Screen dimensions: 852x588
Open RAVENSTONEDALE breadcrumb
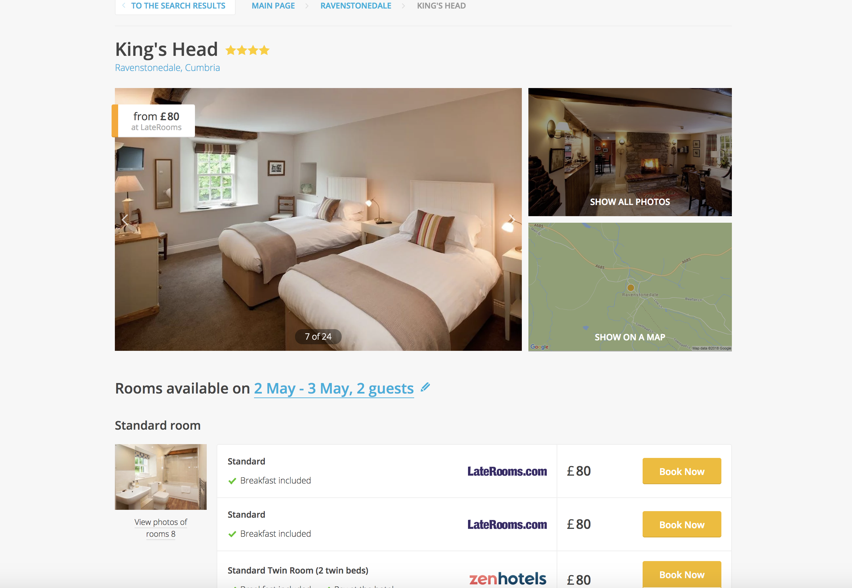(355, 6)
